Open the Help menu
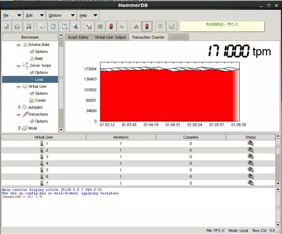 coord(88,15)
